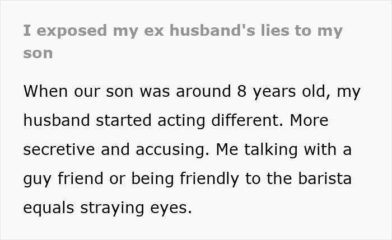
Task: Click the word "When" starting the paragraph
Action: click(45, 91)
